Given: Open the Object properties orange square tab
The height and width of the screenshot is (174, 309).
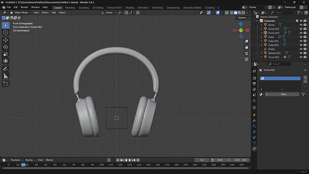Looking at the screenshot, I should [254, 115].
